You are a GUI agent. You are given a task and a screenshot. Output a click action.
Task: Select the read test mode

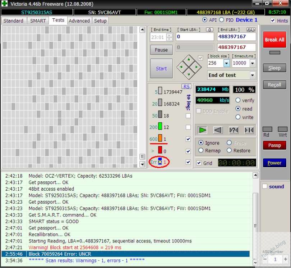point(238,109)
